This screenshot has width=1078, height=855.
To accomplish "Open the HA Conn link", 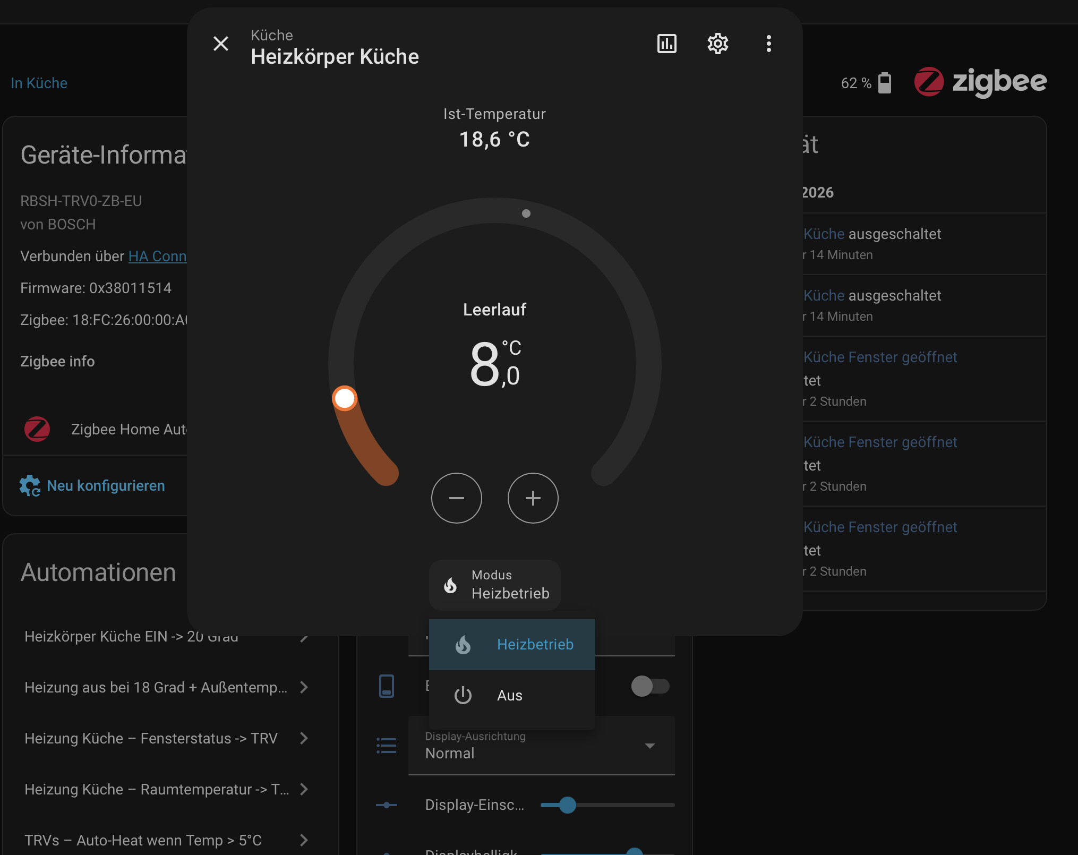I will pyautogui.click(x=157, y=256).
